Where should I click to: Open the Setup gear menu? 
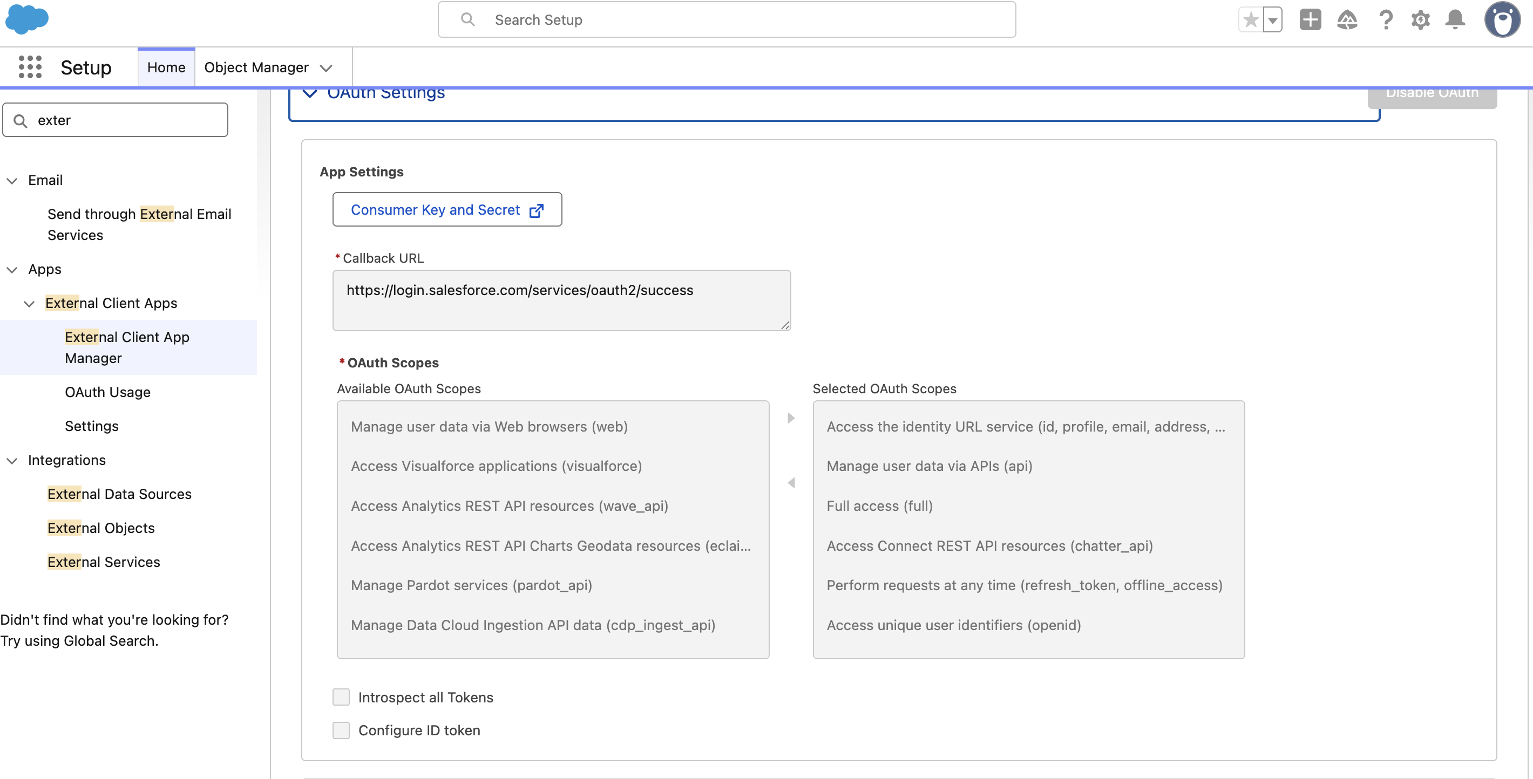(1420, 19)
